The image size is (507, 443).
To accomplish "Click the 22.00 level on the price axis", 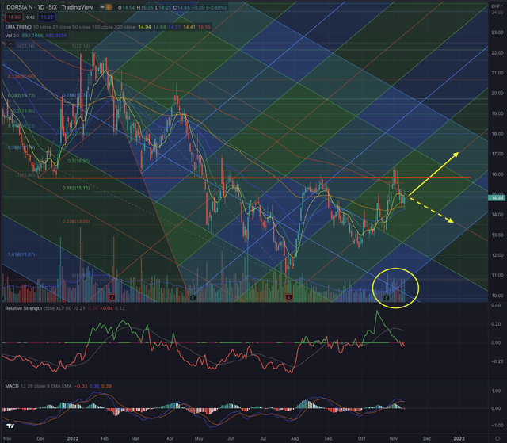I will click(497, 53).
